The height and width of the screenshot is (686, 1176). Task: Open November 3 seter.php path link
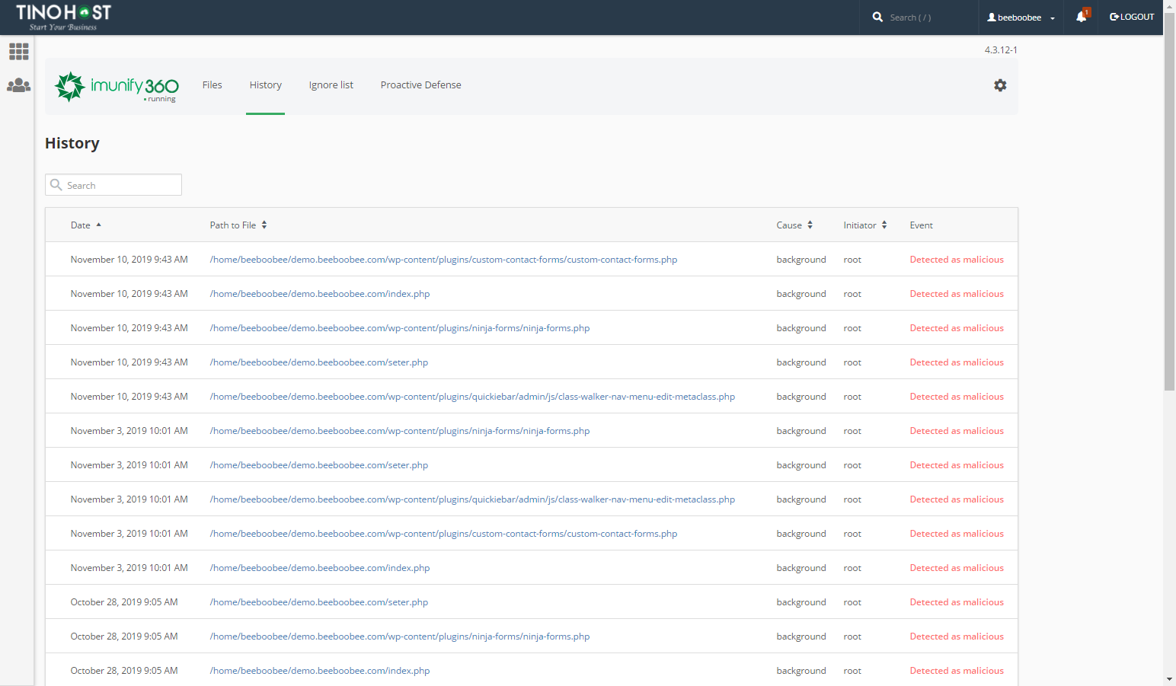[x=319, y=465]
